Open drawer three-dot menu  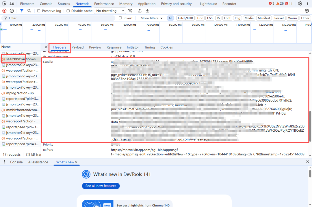4,162
